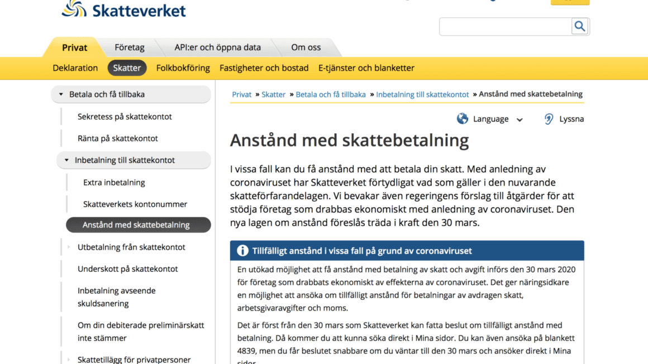648x364 pixels.
Task: Follow Betala och få tillbaka breadcrumb
Action: [x=331, y=94]
